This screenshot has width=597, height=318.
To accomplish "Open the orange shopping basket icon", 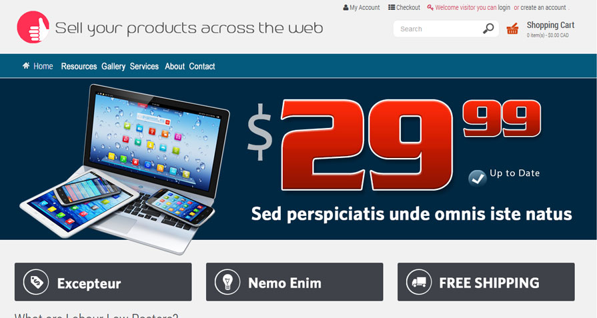I will point(512,29).
